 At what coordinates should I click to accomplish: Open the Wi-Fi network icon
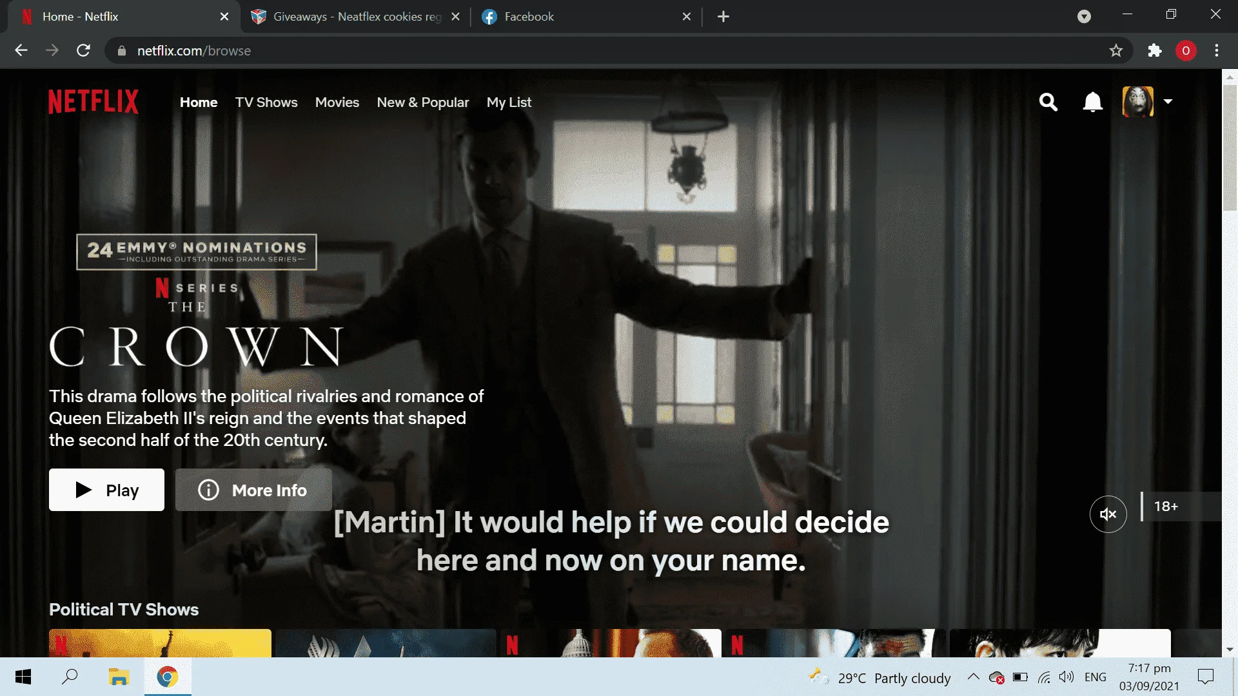pos(1044,677)
